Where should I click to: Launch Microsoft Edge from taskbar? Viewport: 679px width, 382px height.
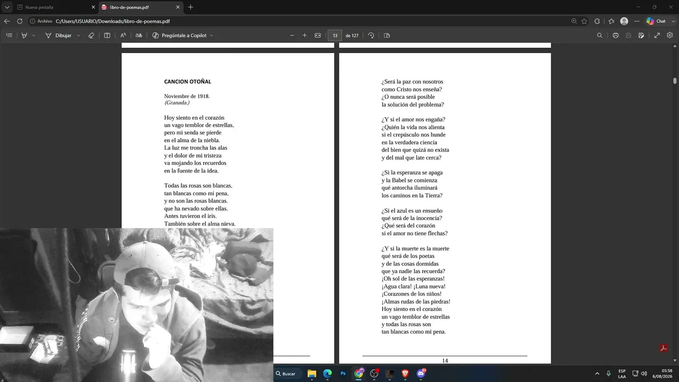pyautogui.click(x=327, y=374)
